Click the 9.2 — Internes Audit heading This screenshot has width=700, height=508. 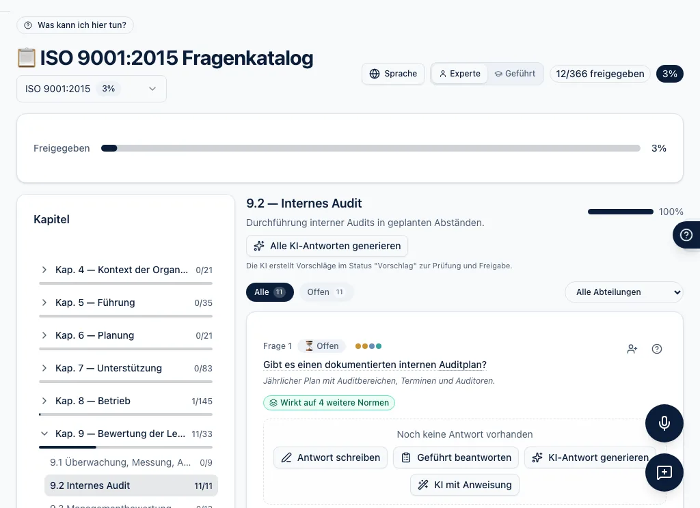click(x=304, y=203)
